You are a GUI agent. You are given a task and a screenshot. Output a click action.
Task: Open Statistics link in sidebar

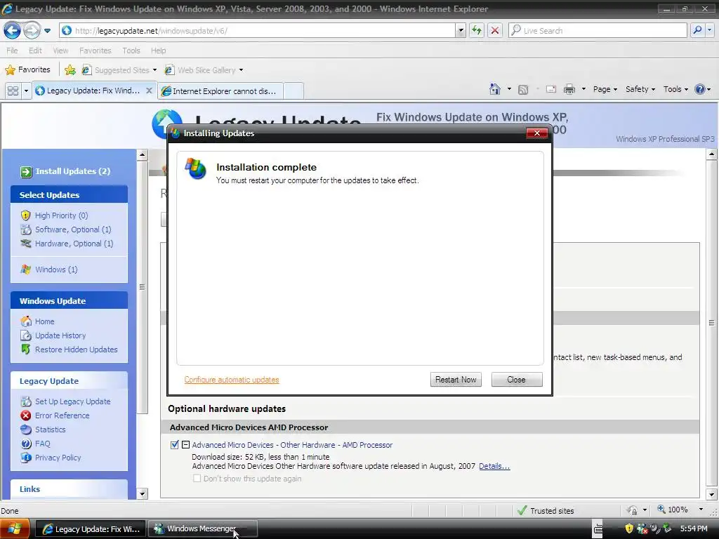(x=50, y=430)
